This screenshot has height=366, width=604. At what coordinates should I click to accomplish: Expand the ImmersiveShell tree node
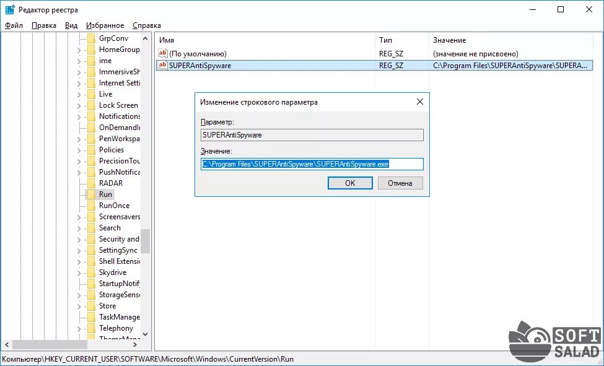point(79,72)
